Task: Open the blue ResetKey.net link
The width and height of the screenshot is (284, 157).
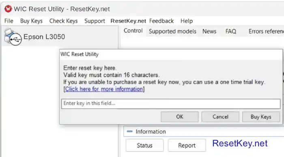Action: tap(240, 143)
